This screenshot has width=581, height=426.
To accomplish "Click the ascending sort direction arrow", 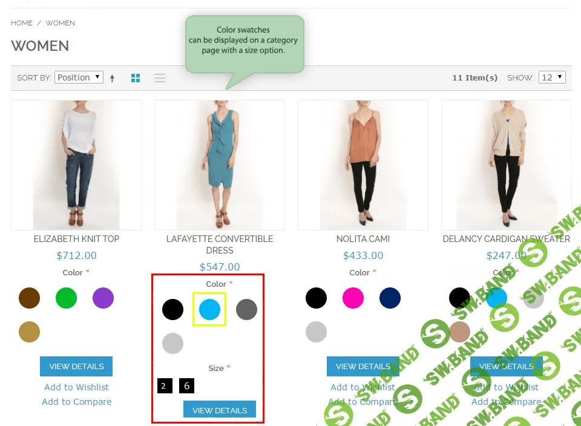I will tap(113, 77).
